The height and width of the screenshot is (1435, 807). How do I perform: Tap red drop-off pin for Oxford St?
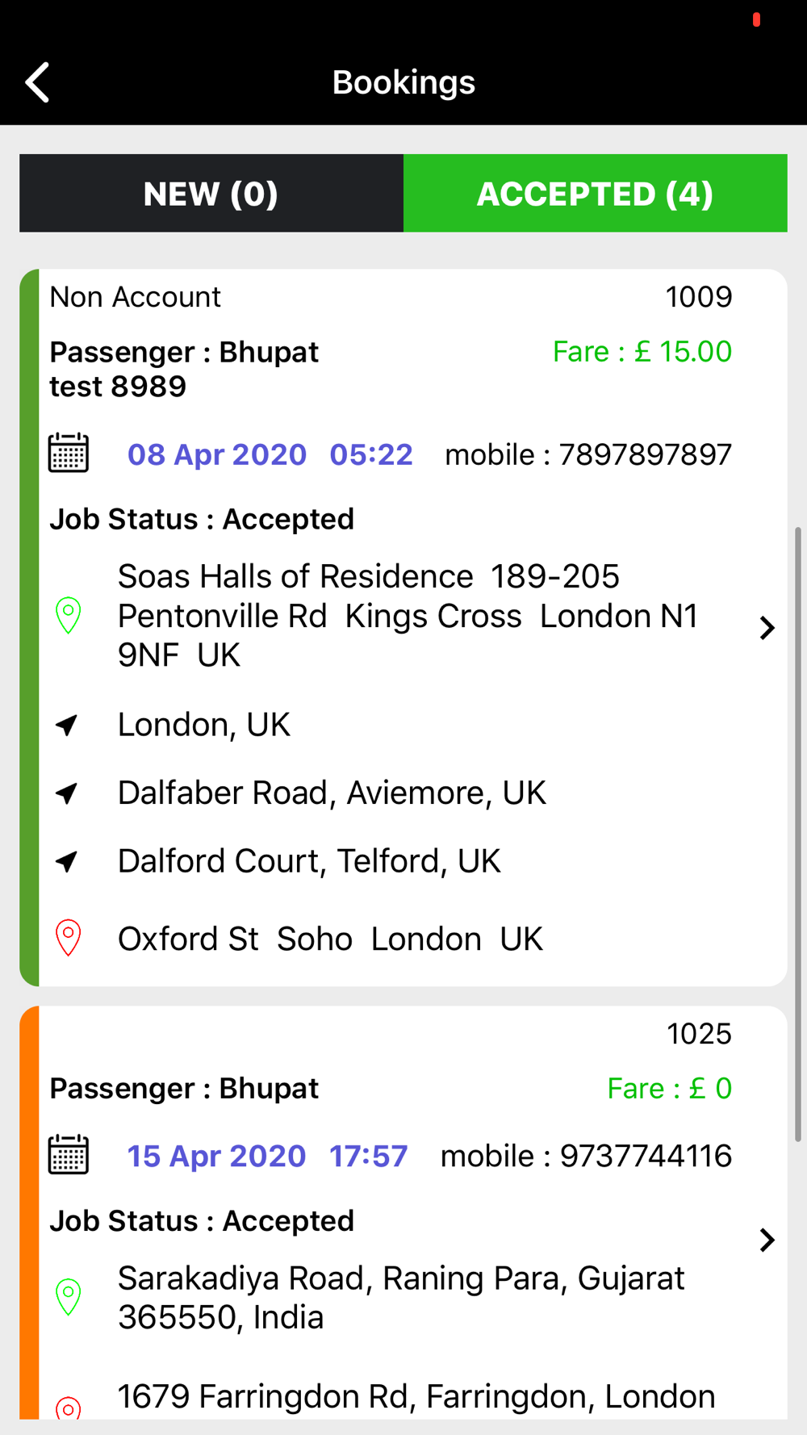69,938
